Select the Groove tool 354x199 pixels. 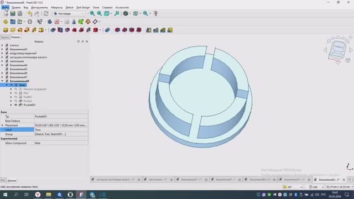click(x=67, y=30)
